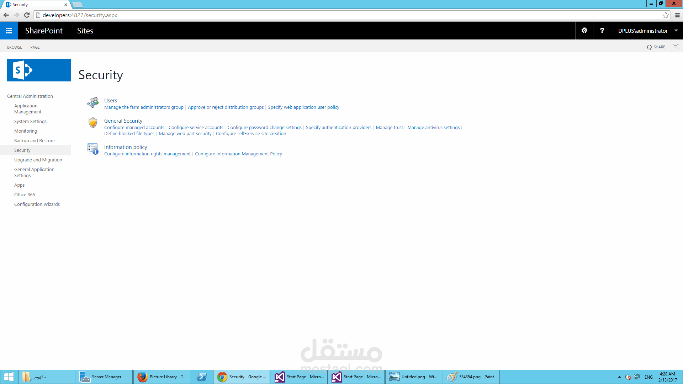Toggle focus on content mode icon
Image resolution: width=683 pixels, height=384 pixels.
pos(675,47)
